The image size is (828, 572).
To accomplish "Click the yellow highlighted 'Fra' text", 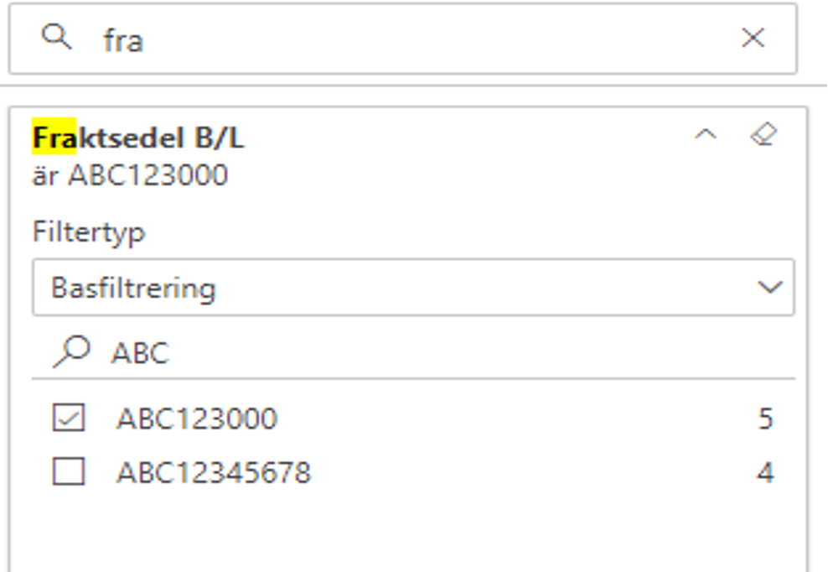I will pyautogui.click(x=54, y=137).
